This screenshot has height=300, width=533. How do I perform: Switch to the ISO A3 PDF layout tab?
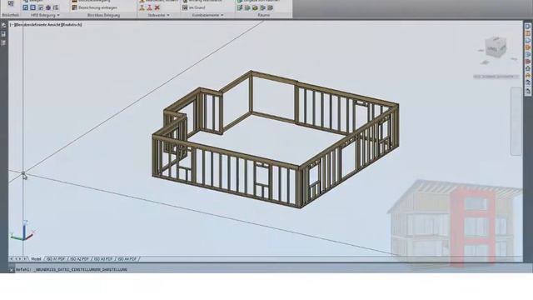tap(103, 259)
